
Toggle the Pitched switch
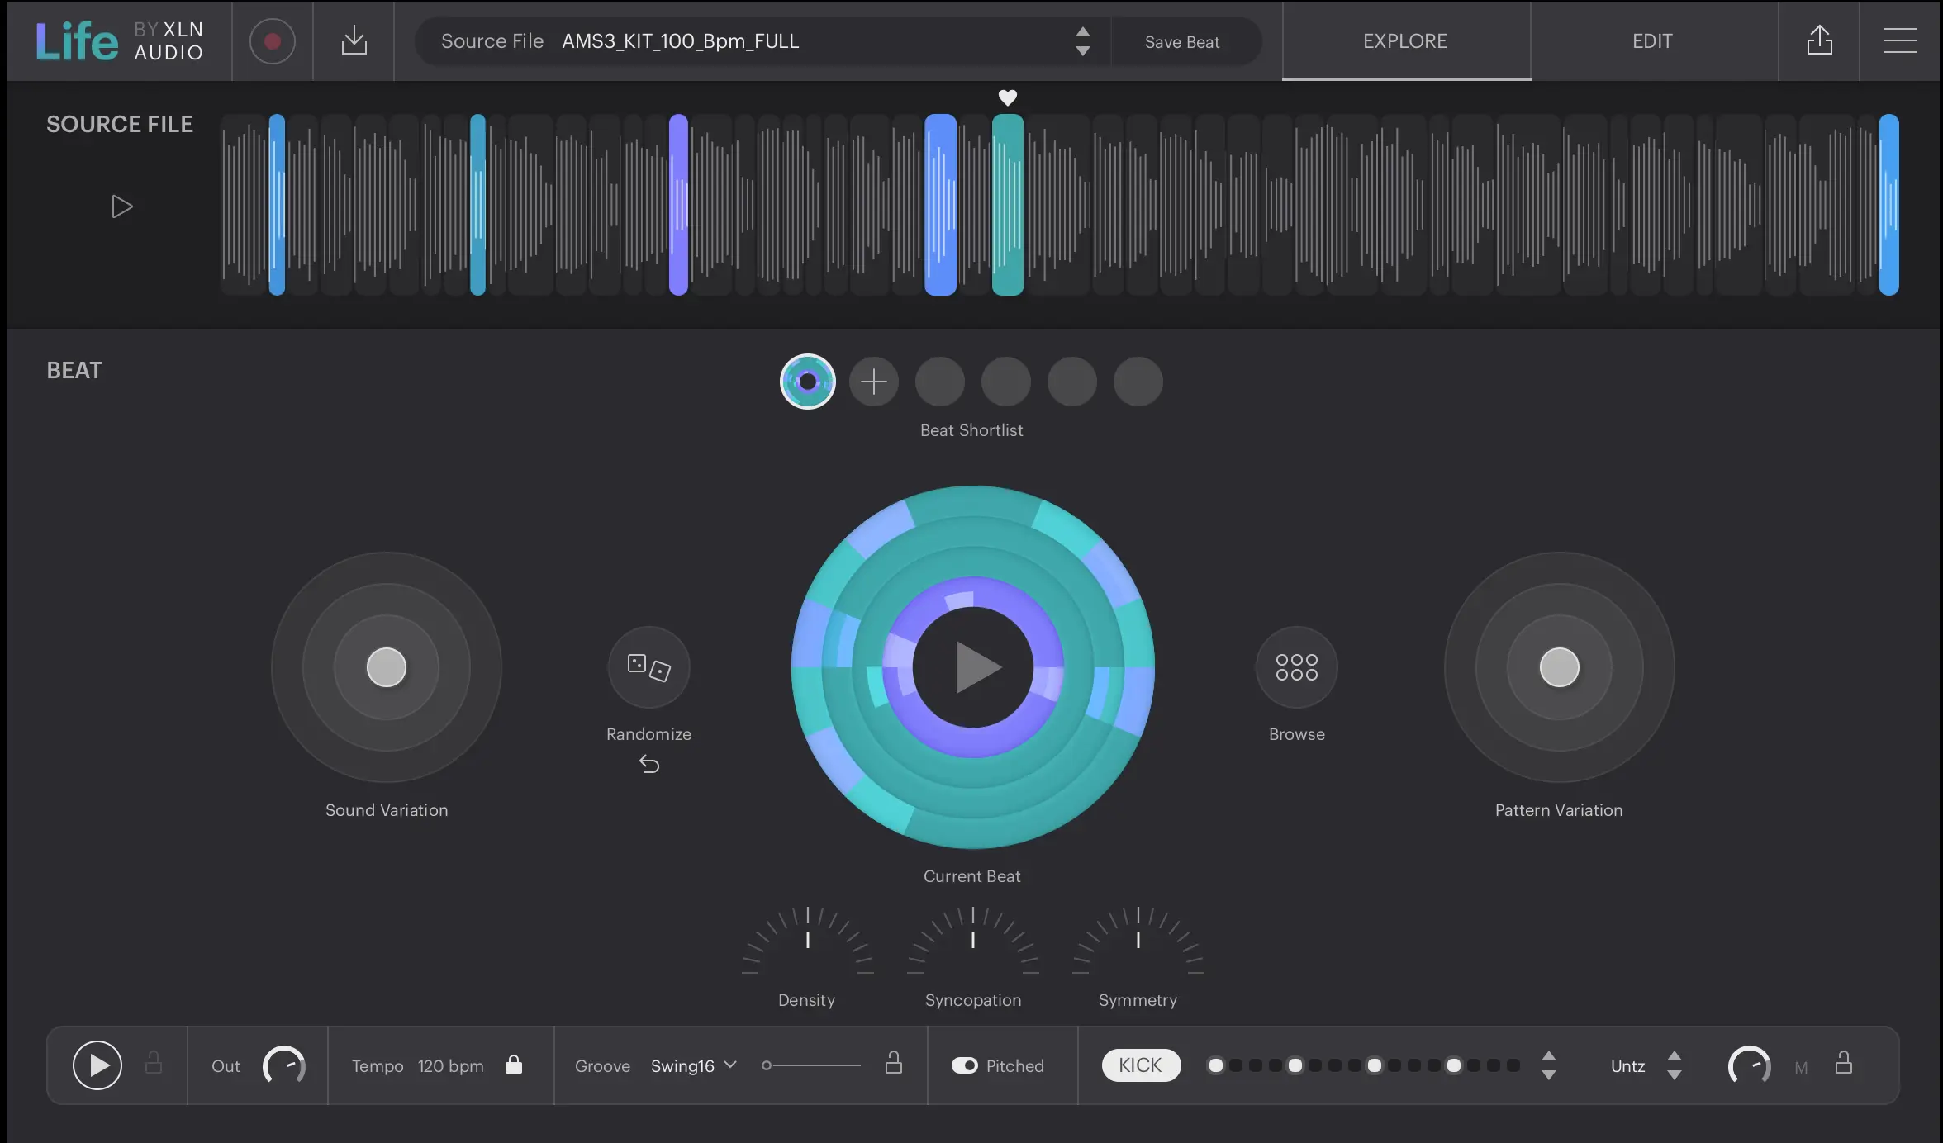(964, 1065)
